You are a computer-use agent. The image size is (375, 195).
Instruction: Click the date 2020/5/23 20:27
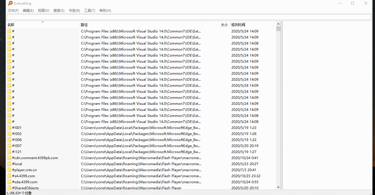click(x=245, y=164)
